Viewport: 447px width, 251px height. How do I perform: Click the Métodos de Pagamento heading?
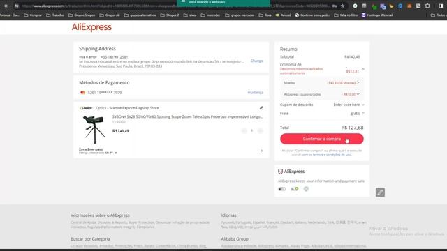(104, 82)
